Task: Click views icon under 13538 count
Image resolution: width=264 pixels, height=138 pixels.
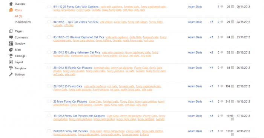Action: pyautogui.click(x=233, y=134)
